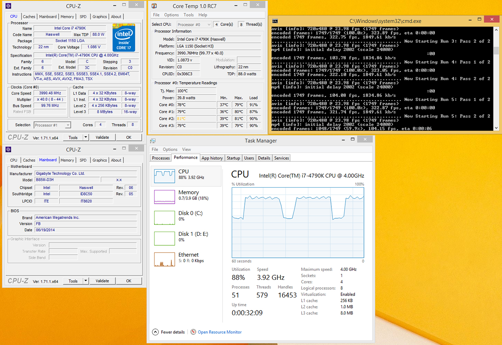Switch to Services tab in Task Manager
Image resolution: width=502 pixels, height=345 pixels.
(282, 158)
